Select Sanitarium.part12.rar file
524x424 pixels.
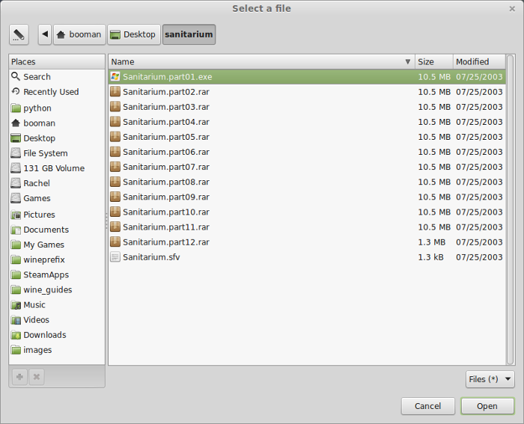[307, 242]
